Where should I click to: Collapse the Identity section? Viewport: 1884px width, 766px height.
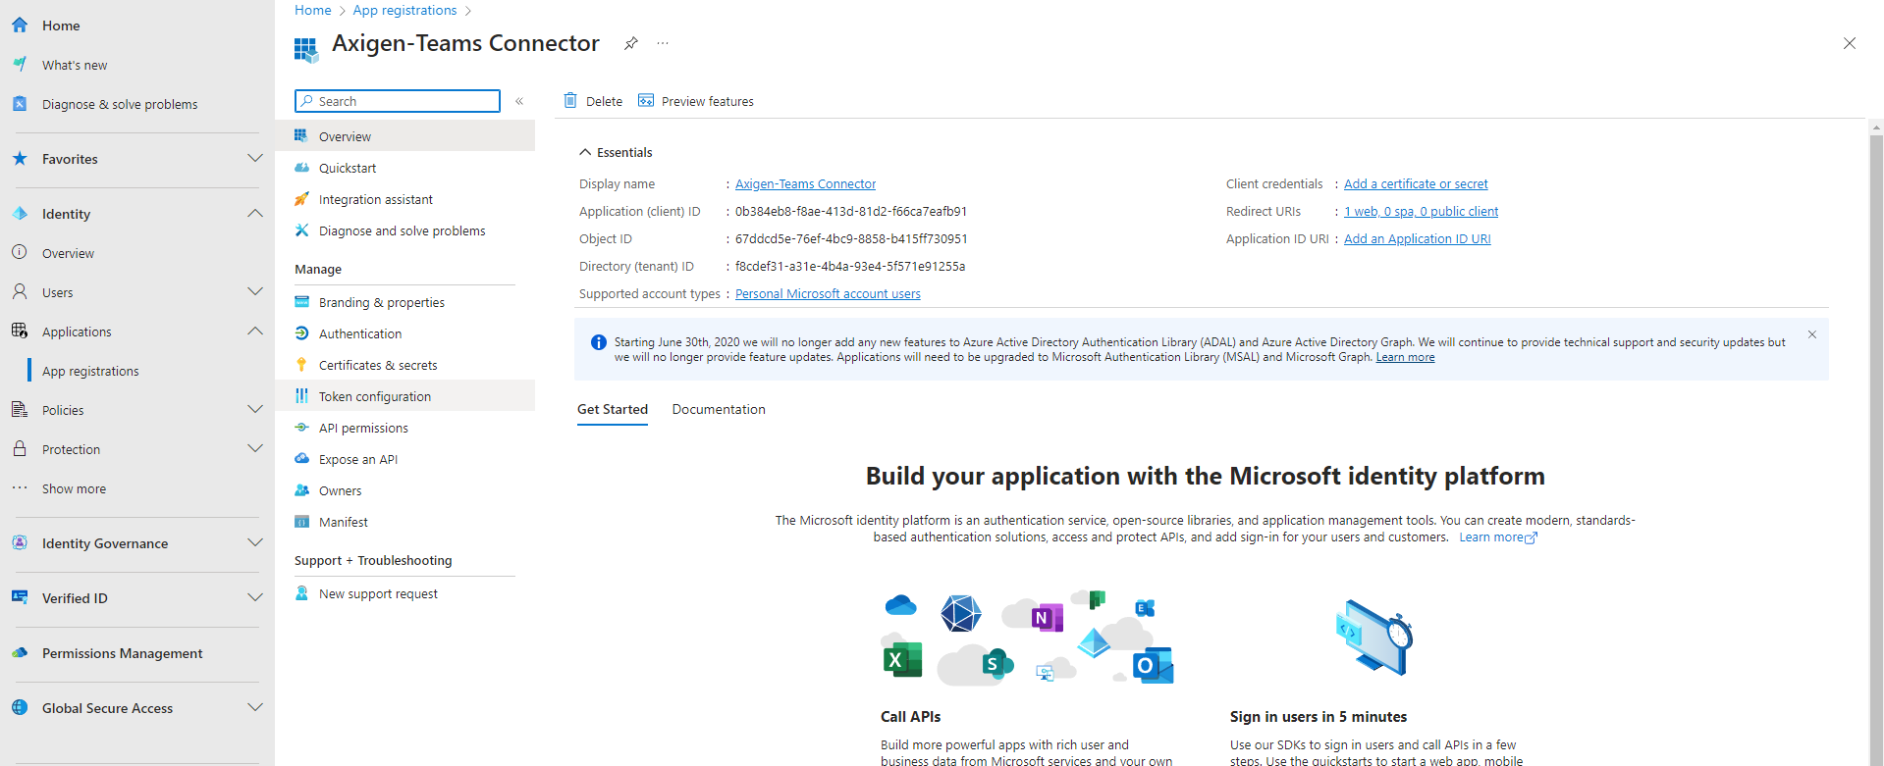pos(255,214)
